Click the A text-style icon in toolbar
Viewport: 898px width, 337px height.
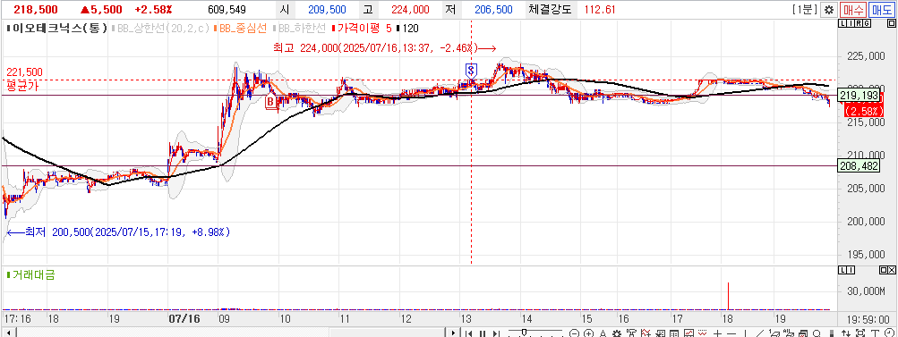click(x=603, y=333)
